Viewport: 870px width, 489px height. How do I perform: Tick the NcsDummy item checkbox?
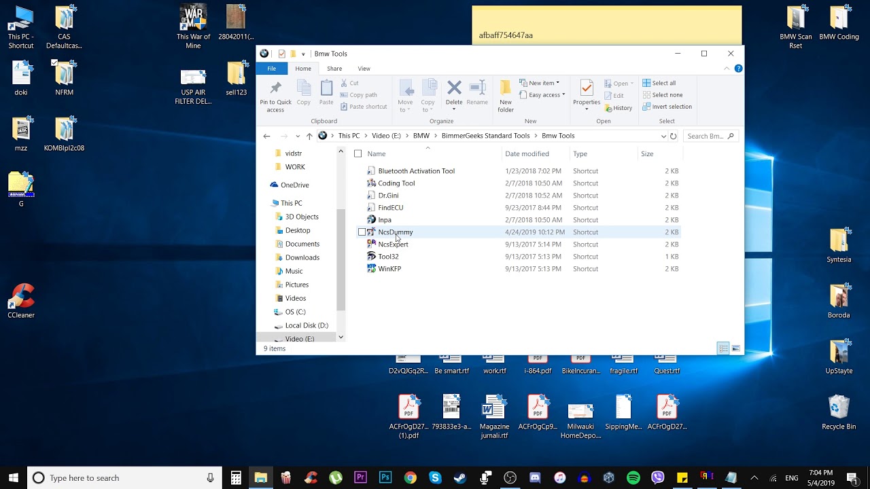362,232
